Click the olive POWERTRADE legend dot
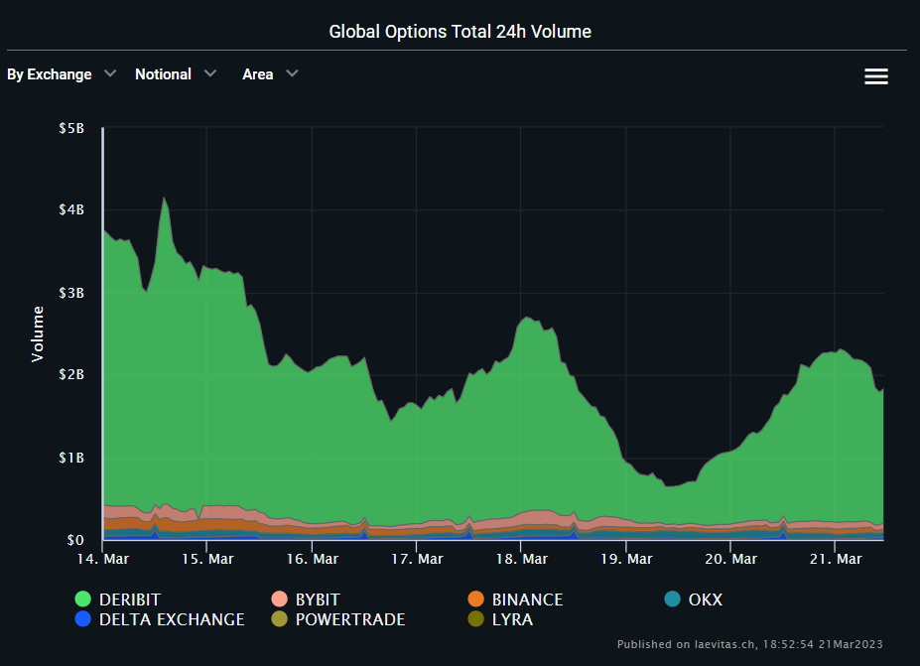The image size is (920, 666). [x=279, y=619]
